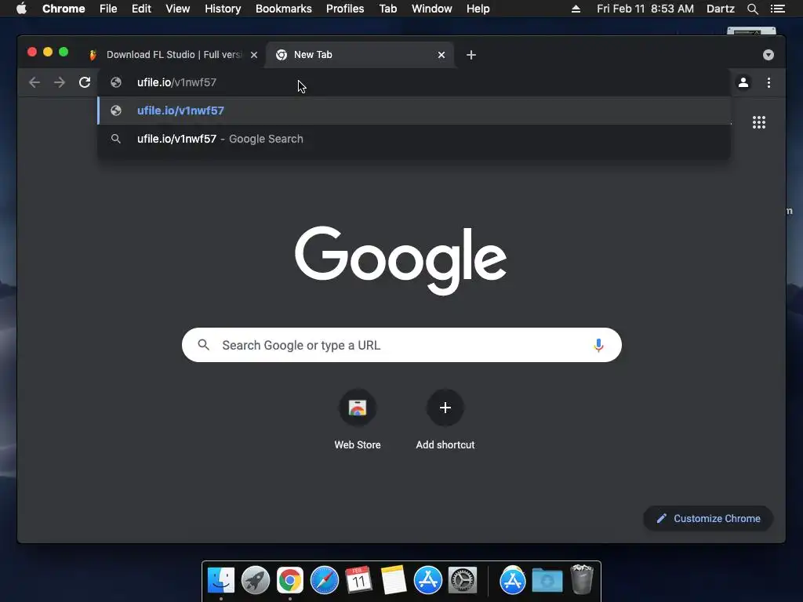Open the Trash in the Dock
The image size is (803, 602).
pos(582,579)
